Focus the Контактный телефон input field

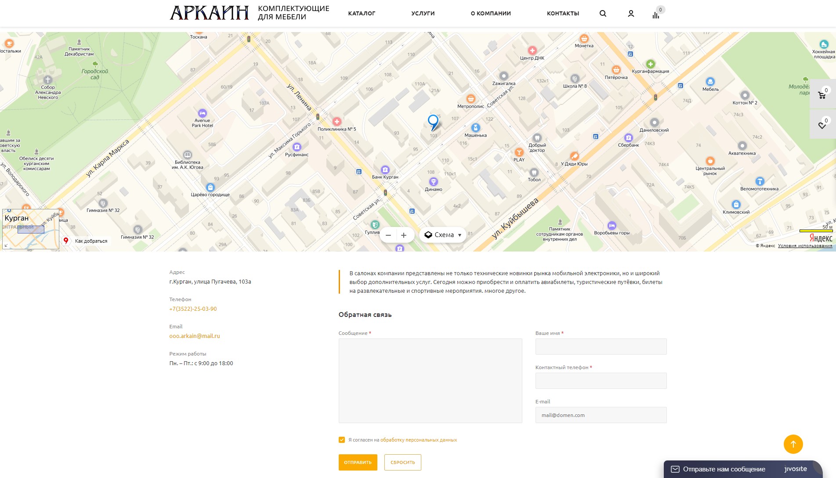coord(601,381)
